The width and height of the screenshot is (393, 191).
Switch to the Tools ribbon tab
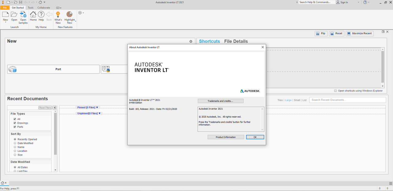(31, 8)
